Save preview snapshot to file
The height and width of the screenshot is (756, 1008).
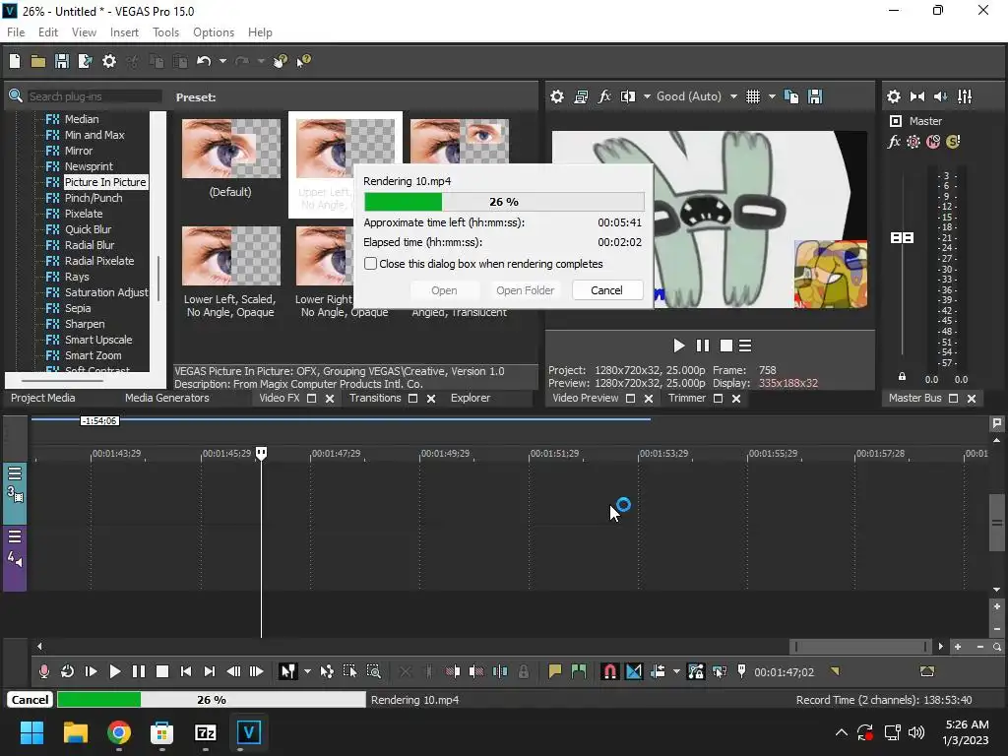coord(815,96)
